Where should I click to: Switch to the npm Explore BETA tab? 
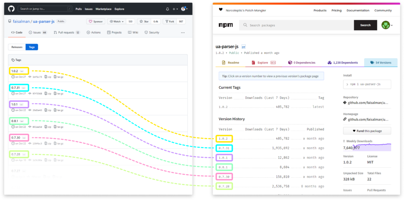[x=264, y=63]
